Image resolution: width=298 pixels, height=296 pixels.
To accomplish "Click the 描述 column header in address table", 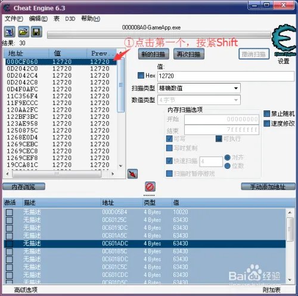I will (x=61, y=203).
